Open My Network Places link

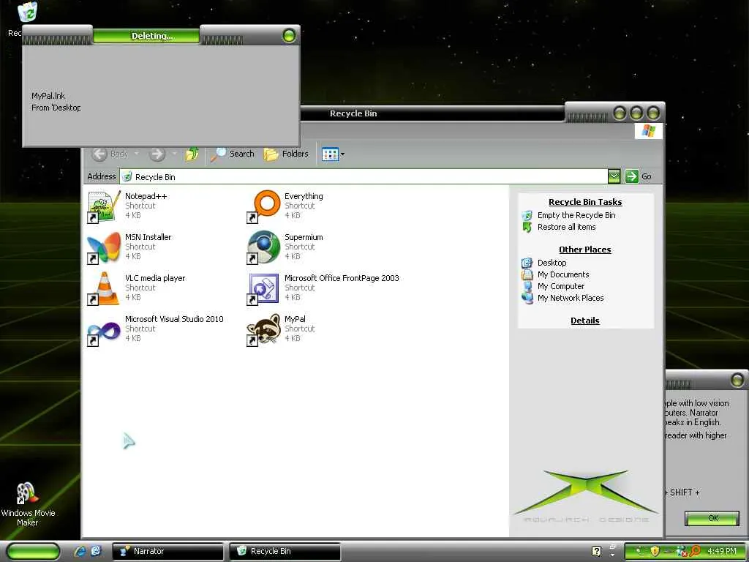click(x=571, y=298)
